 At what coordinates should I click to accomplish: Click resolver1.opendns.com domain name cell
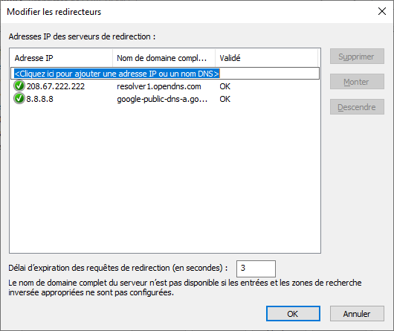point(159,86)
